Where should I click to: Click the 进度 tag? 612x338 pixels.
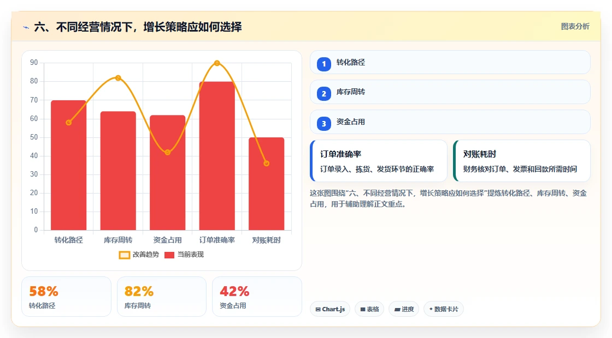click(404, 309)
